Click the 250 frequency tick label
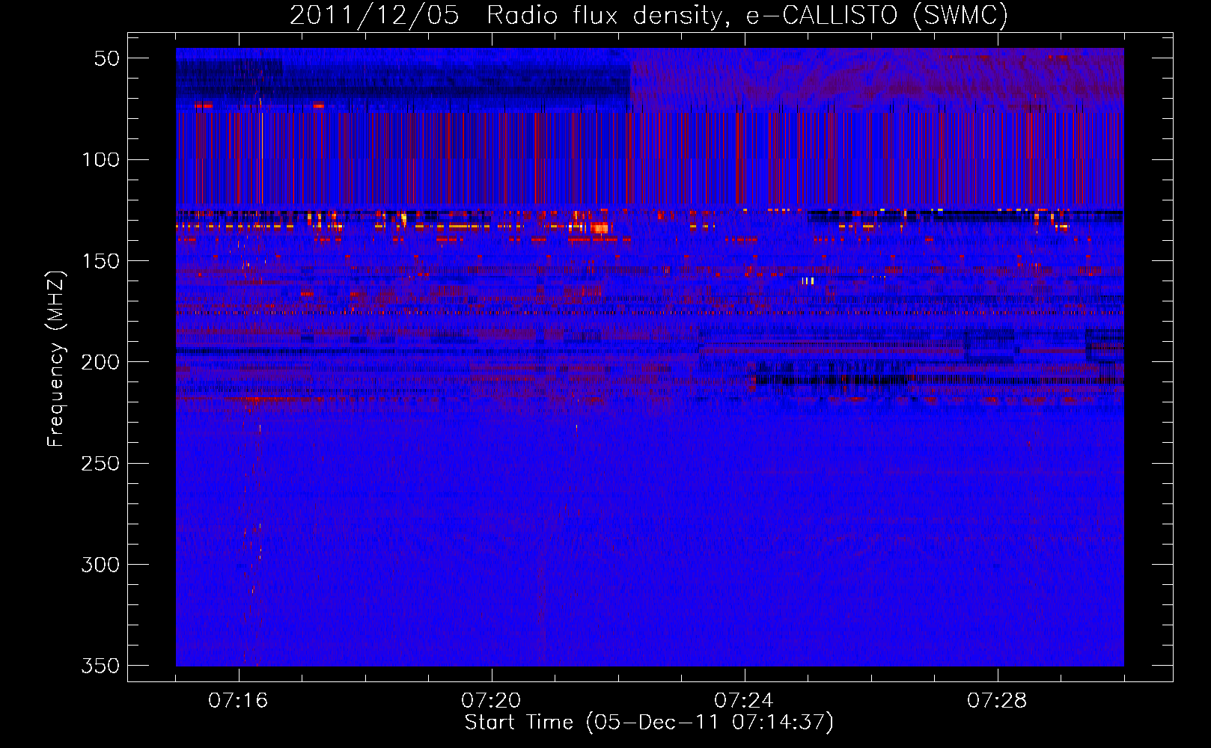This screenshot has height=748, width=1211. click(x=100, y=463)
